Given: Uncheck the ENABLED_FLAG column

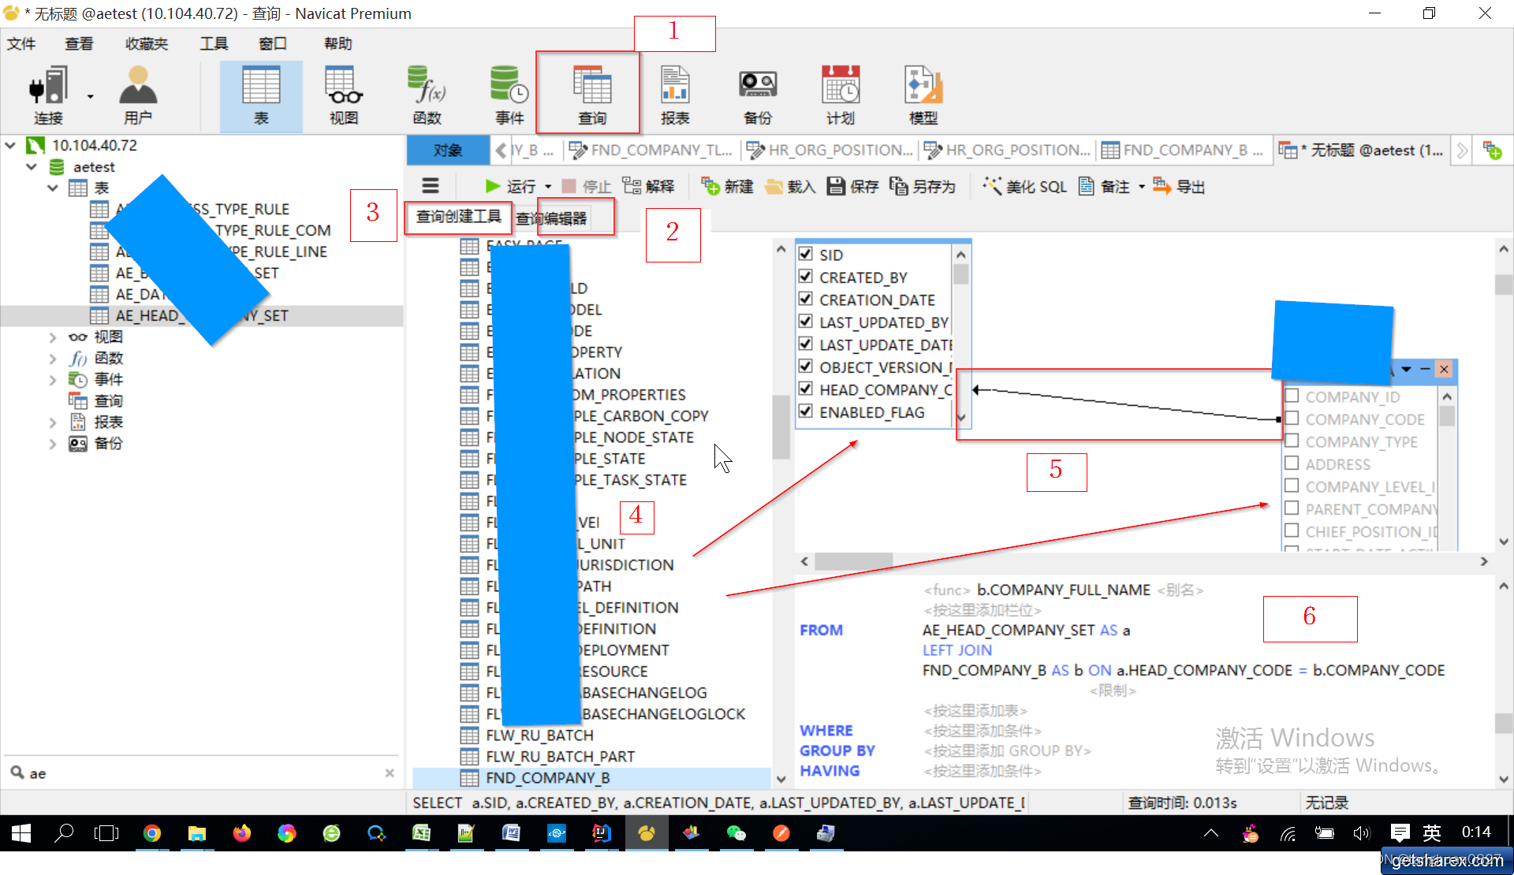Looking at the screenshot, I should tap(806, 411).
